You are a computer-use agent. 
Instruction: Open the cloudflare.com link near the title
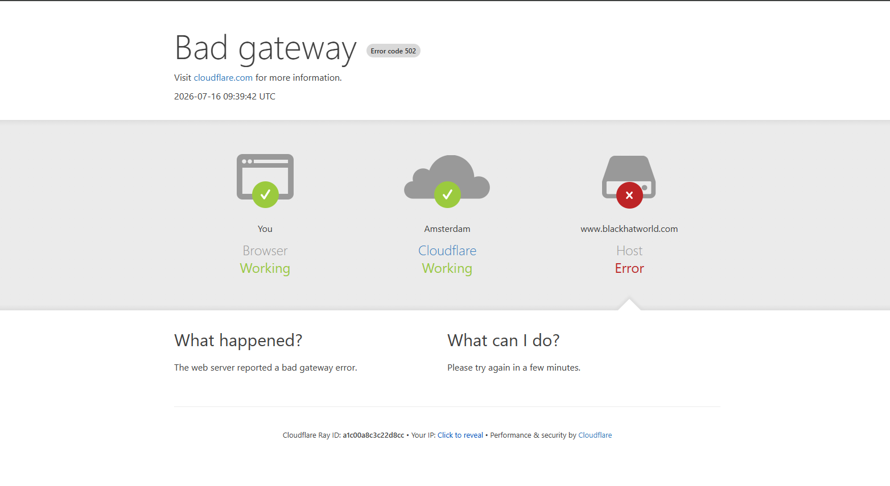(x=223, y=78)
